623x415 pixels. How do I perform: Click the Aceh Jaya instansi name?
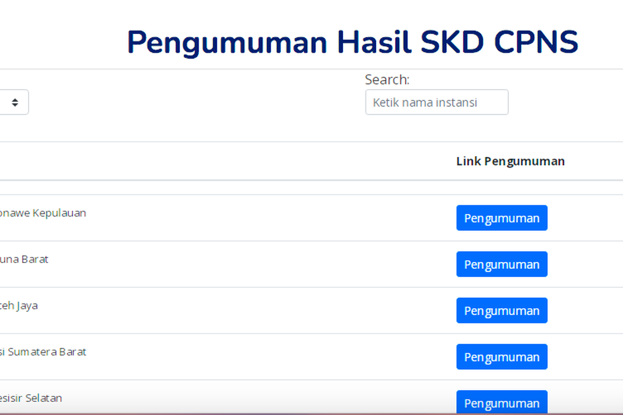19,306
